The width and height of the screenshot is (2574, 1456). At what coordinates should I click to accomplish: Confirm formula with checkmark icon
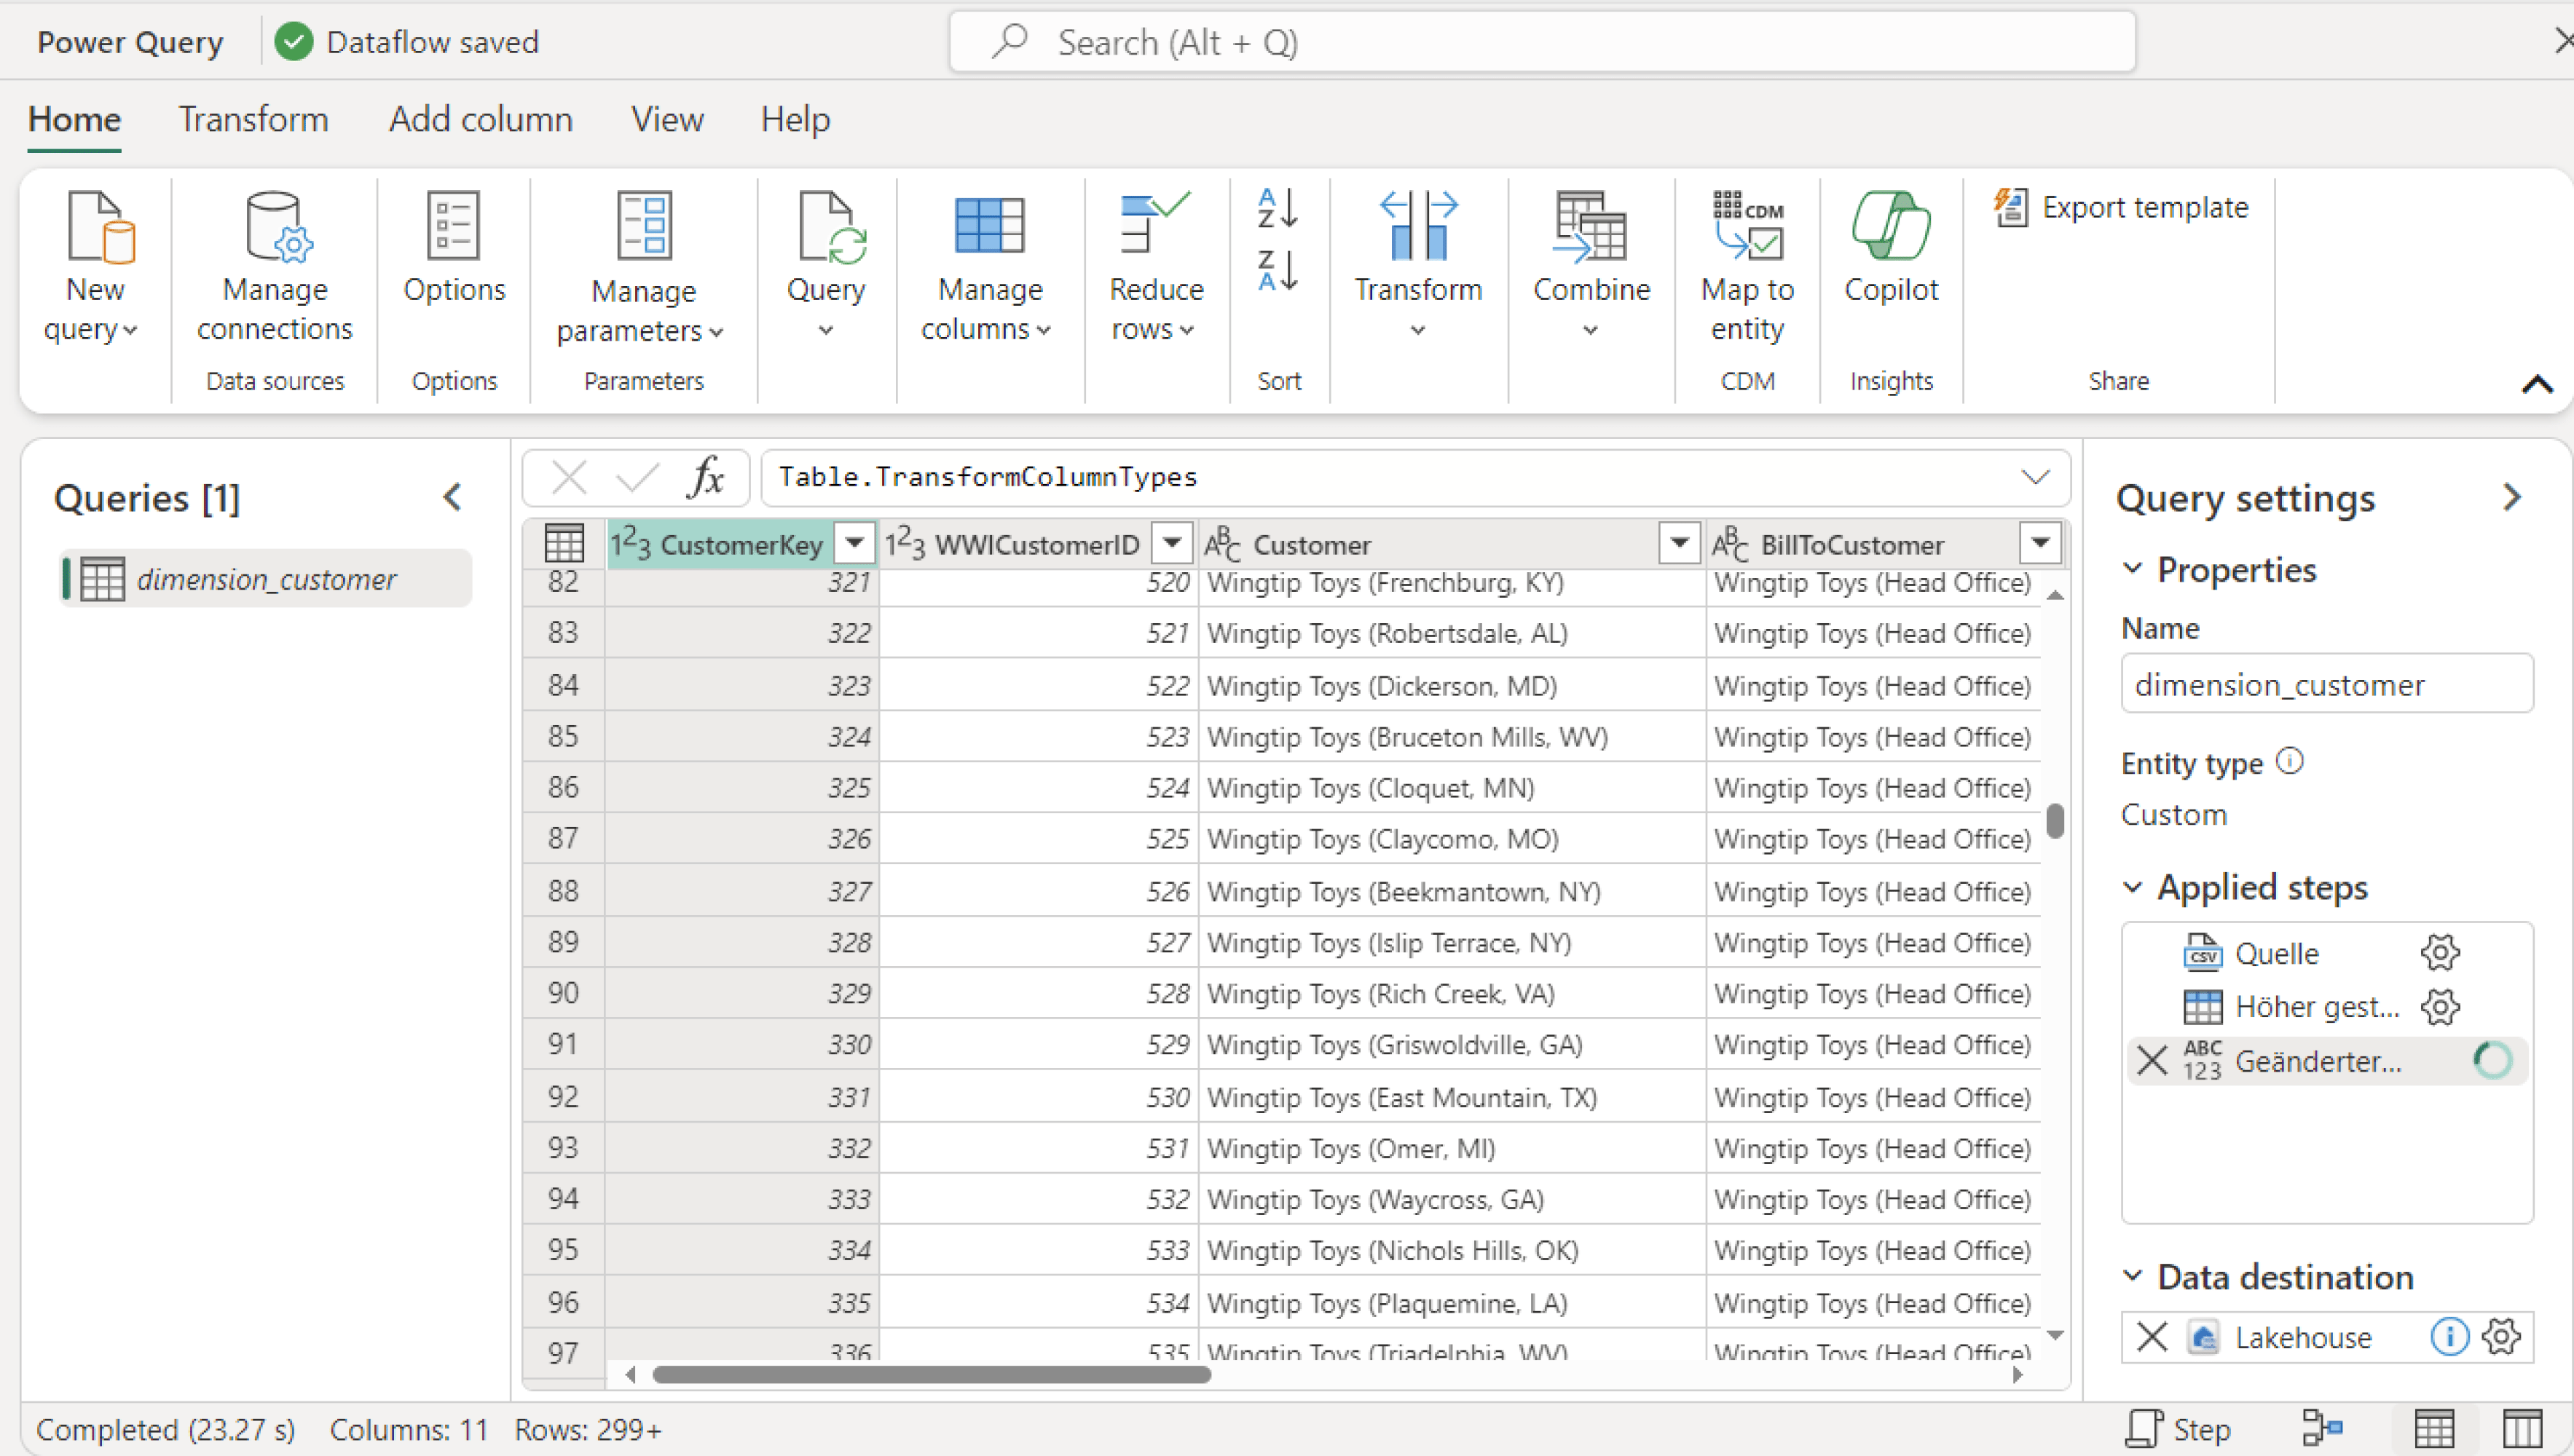click(x=637, y=477)
